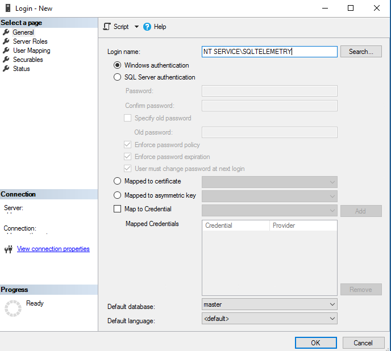Click the Remove credential button
Screen dimensions: 391x351
(361, 290)
